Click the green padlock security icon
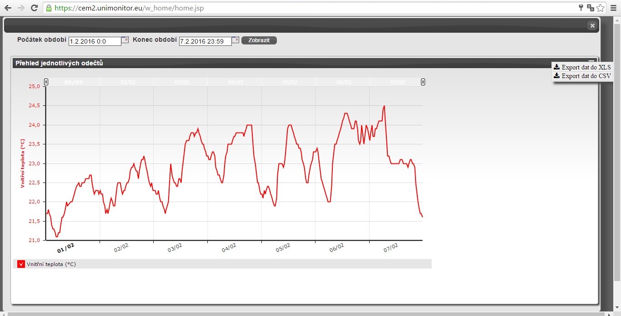This screenshot has width=621, height=316. (49, 8)
